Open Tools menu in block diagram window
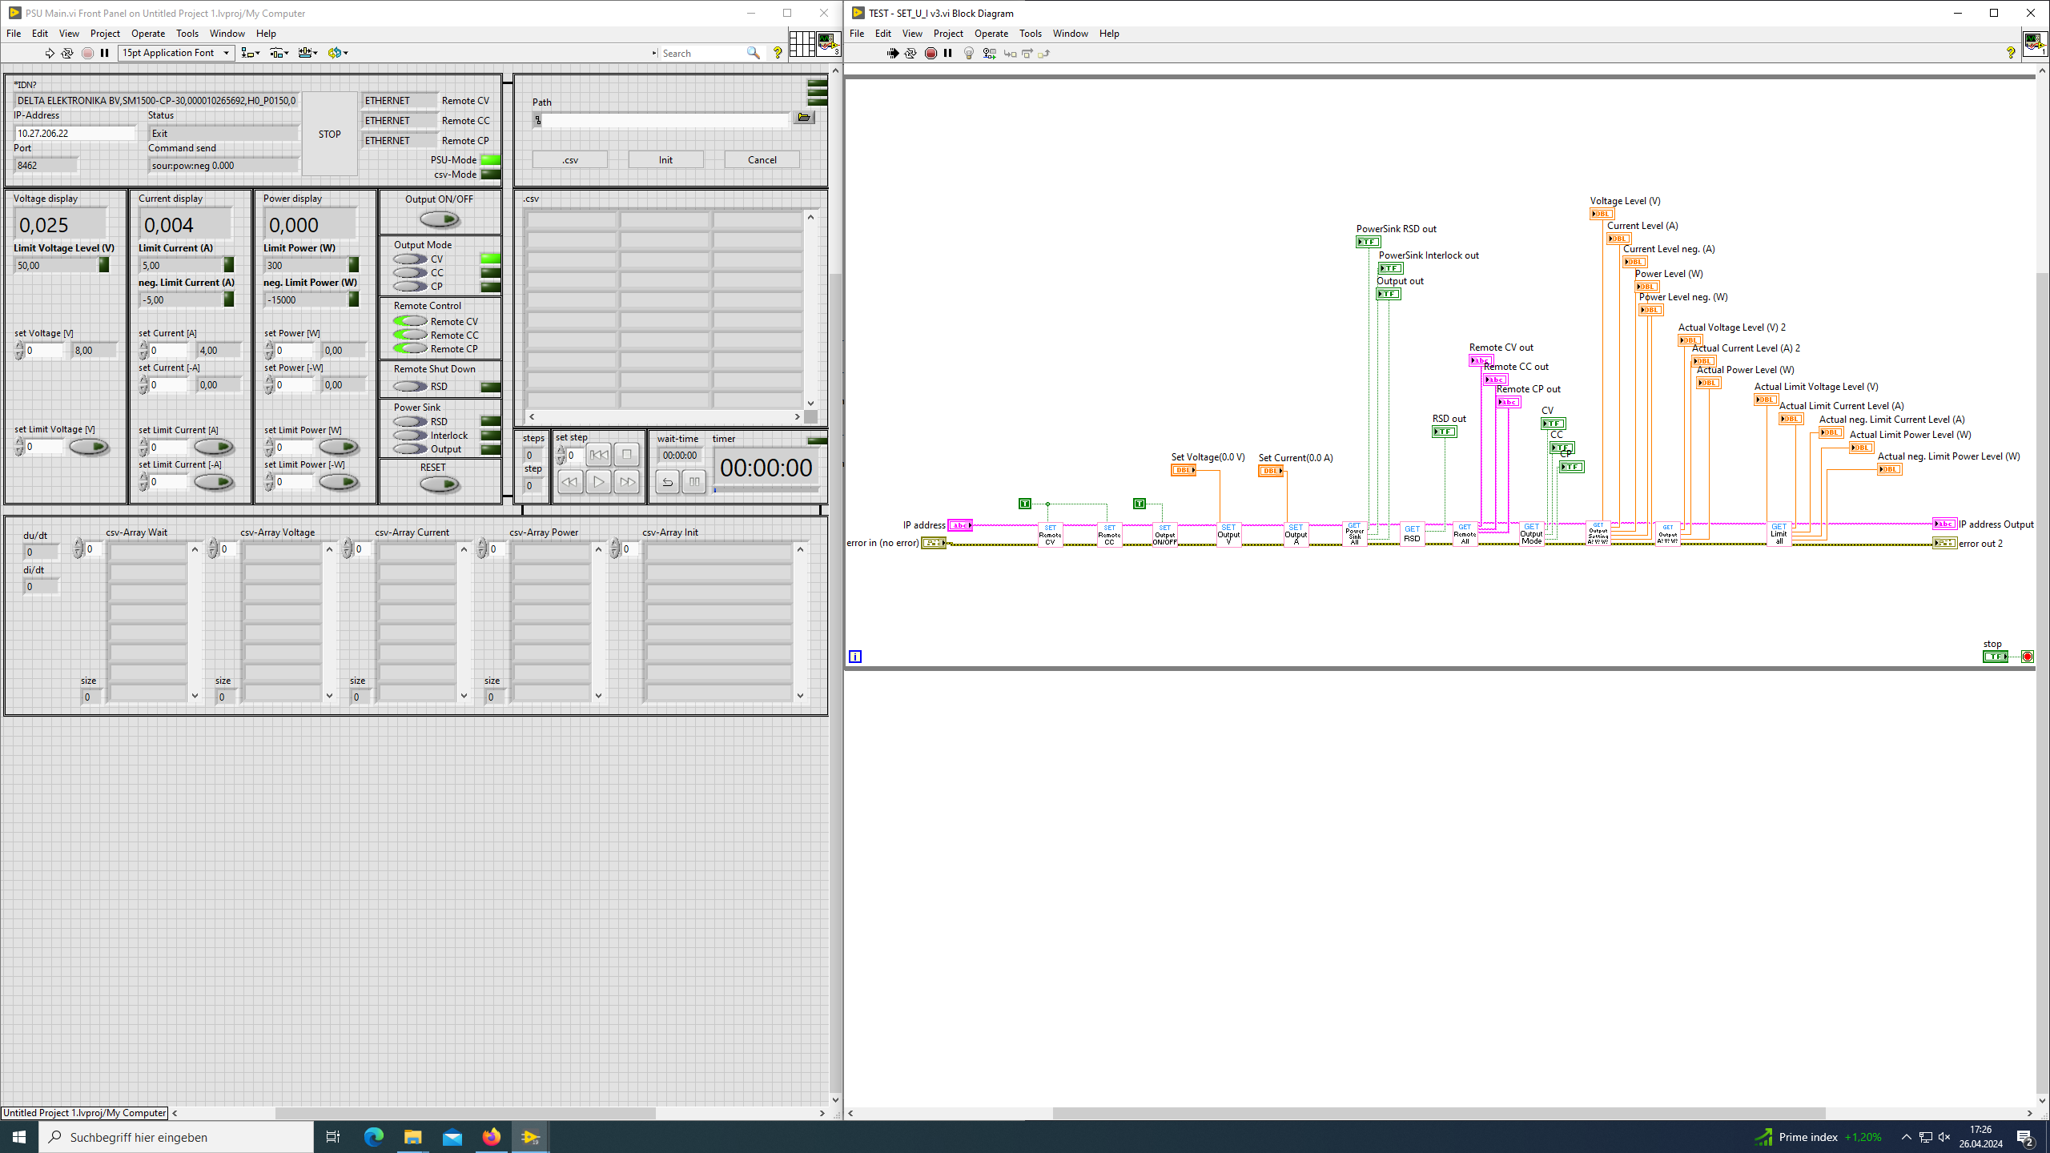Image resolution: width=2050 pixels, height=1153 pixels. (1030, 34)
